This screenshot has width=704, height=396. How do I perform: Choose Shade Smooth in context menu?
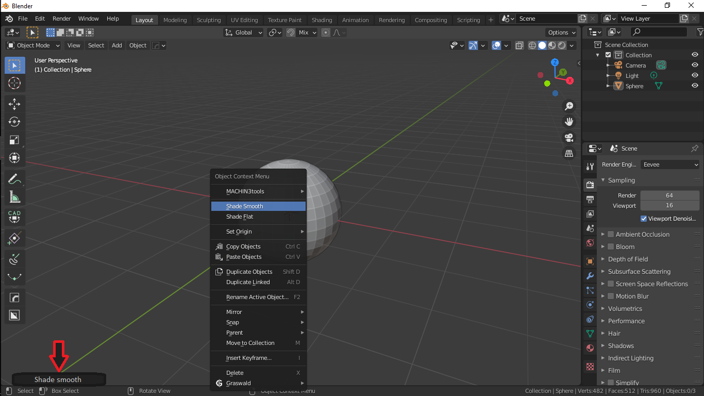(x=258, y=206)
